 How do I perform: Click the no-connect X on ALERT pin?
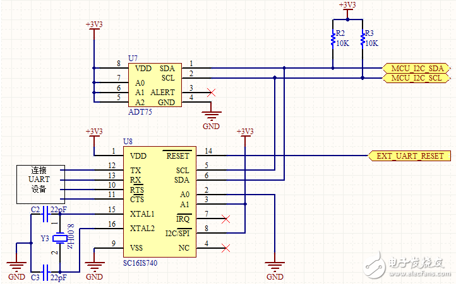(212, 93)
